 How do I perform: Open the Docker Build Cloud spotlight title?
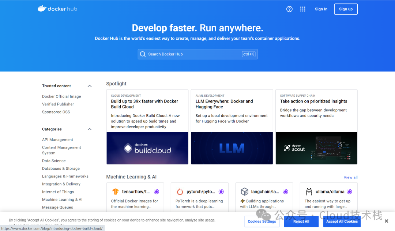click(144, 104)
